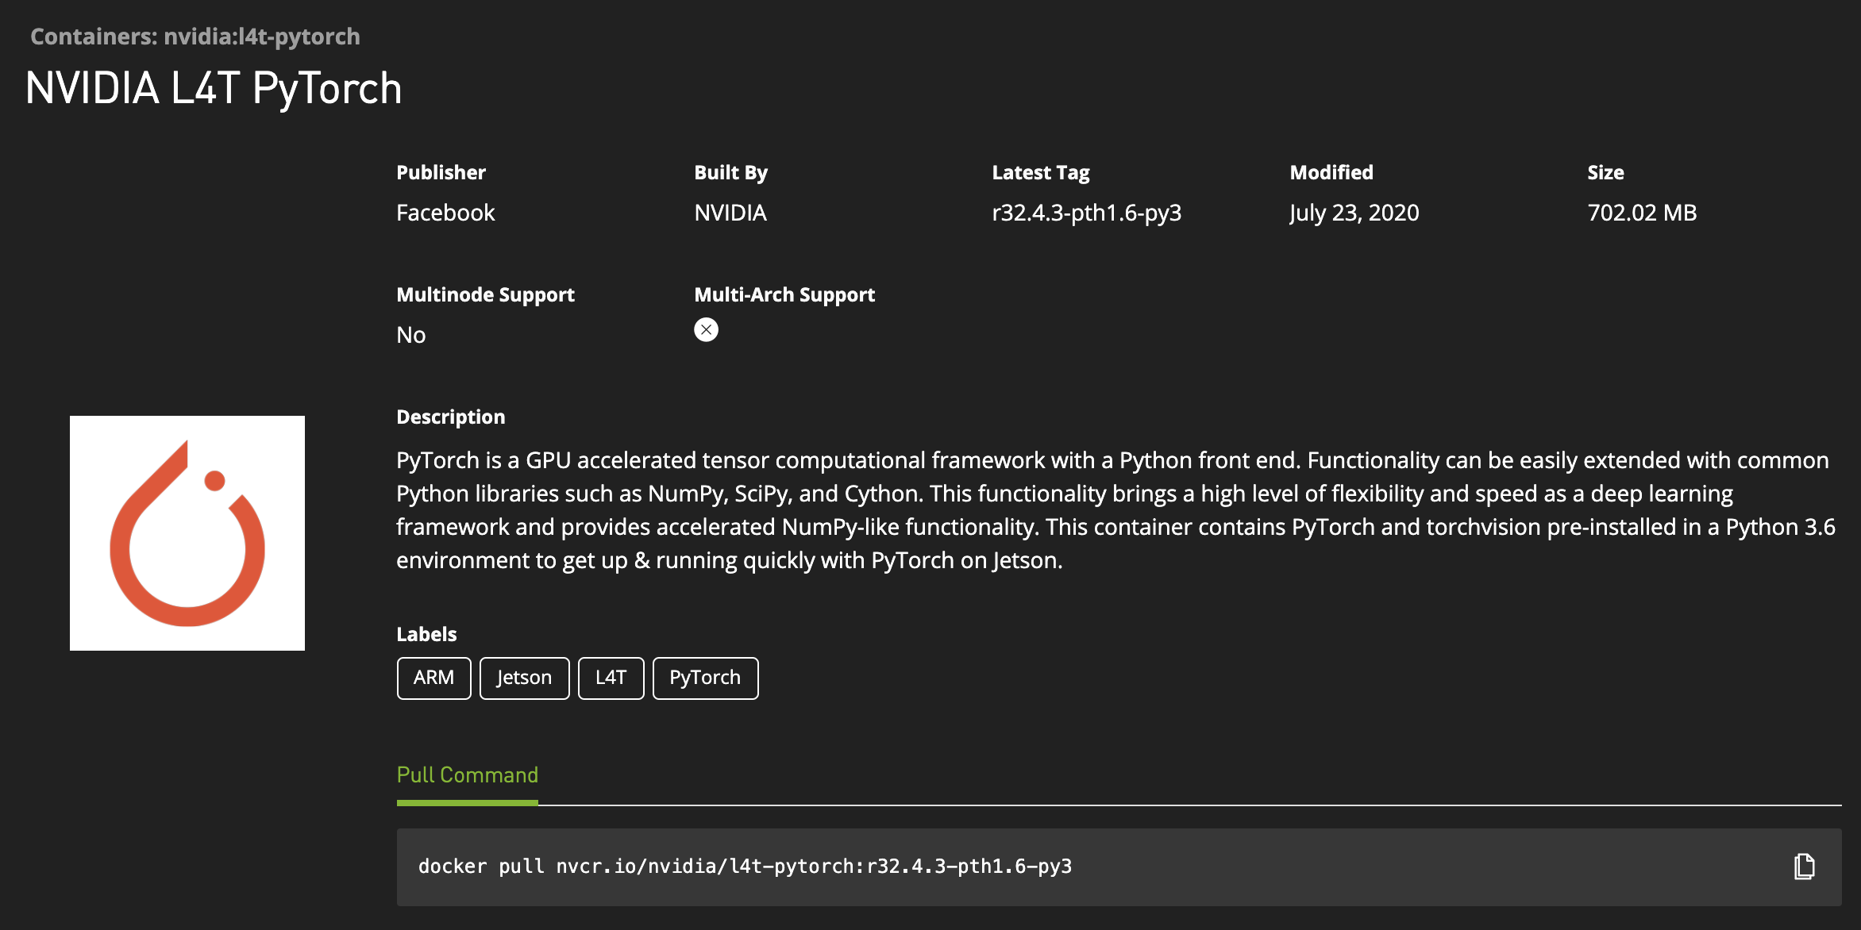The height and width of the screenshot is (930, 1861).
Task: Click the docker pull command text
Action: point(745,867)
